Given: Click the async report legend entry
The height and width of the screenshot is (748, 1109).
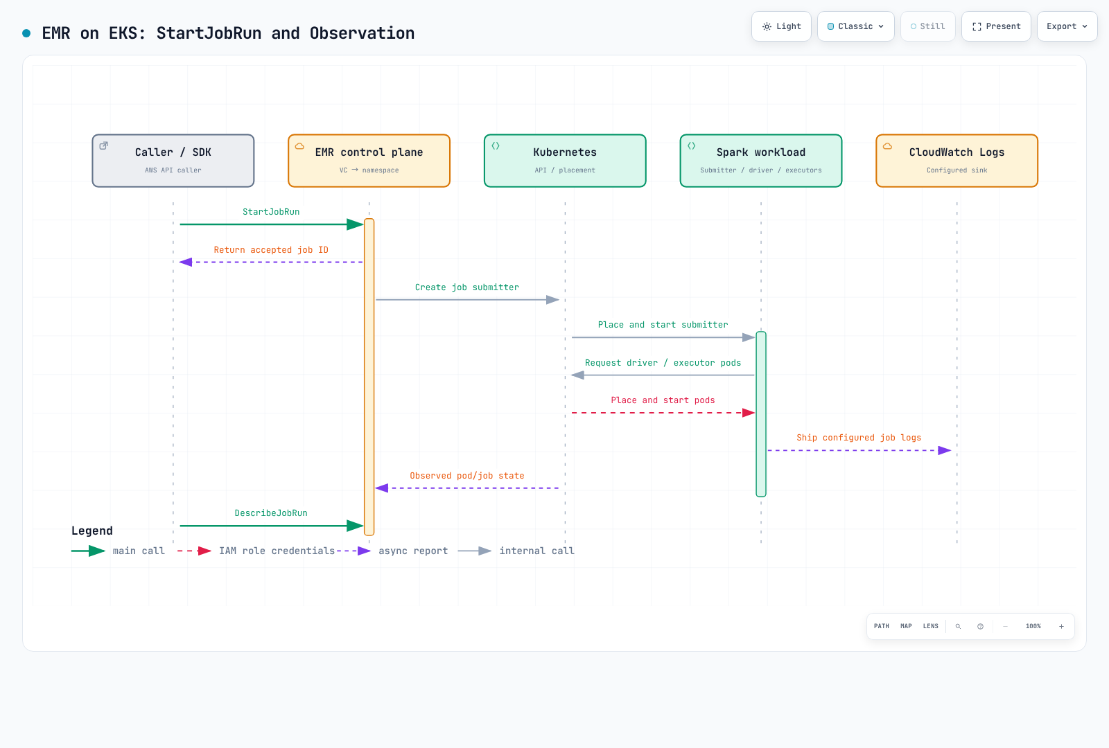Looking at the screenshot, I should 392,551.
